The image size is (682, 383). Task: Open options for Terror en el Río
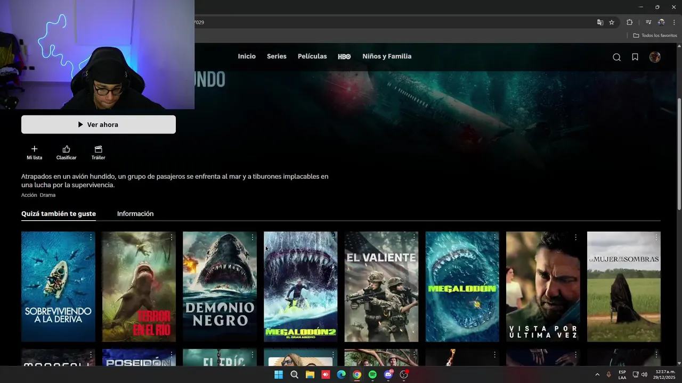172,237
